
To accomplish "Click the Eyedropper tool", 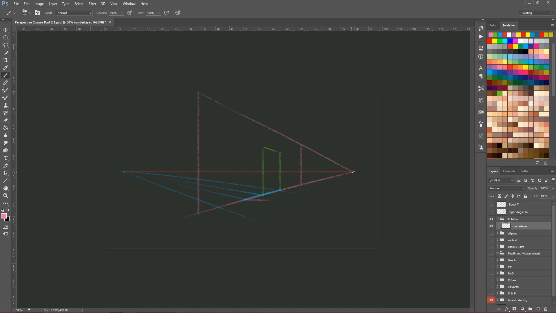I will click(5, 67).
